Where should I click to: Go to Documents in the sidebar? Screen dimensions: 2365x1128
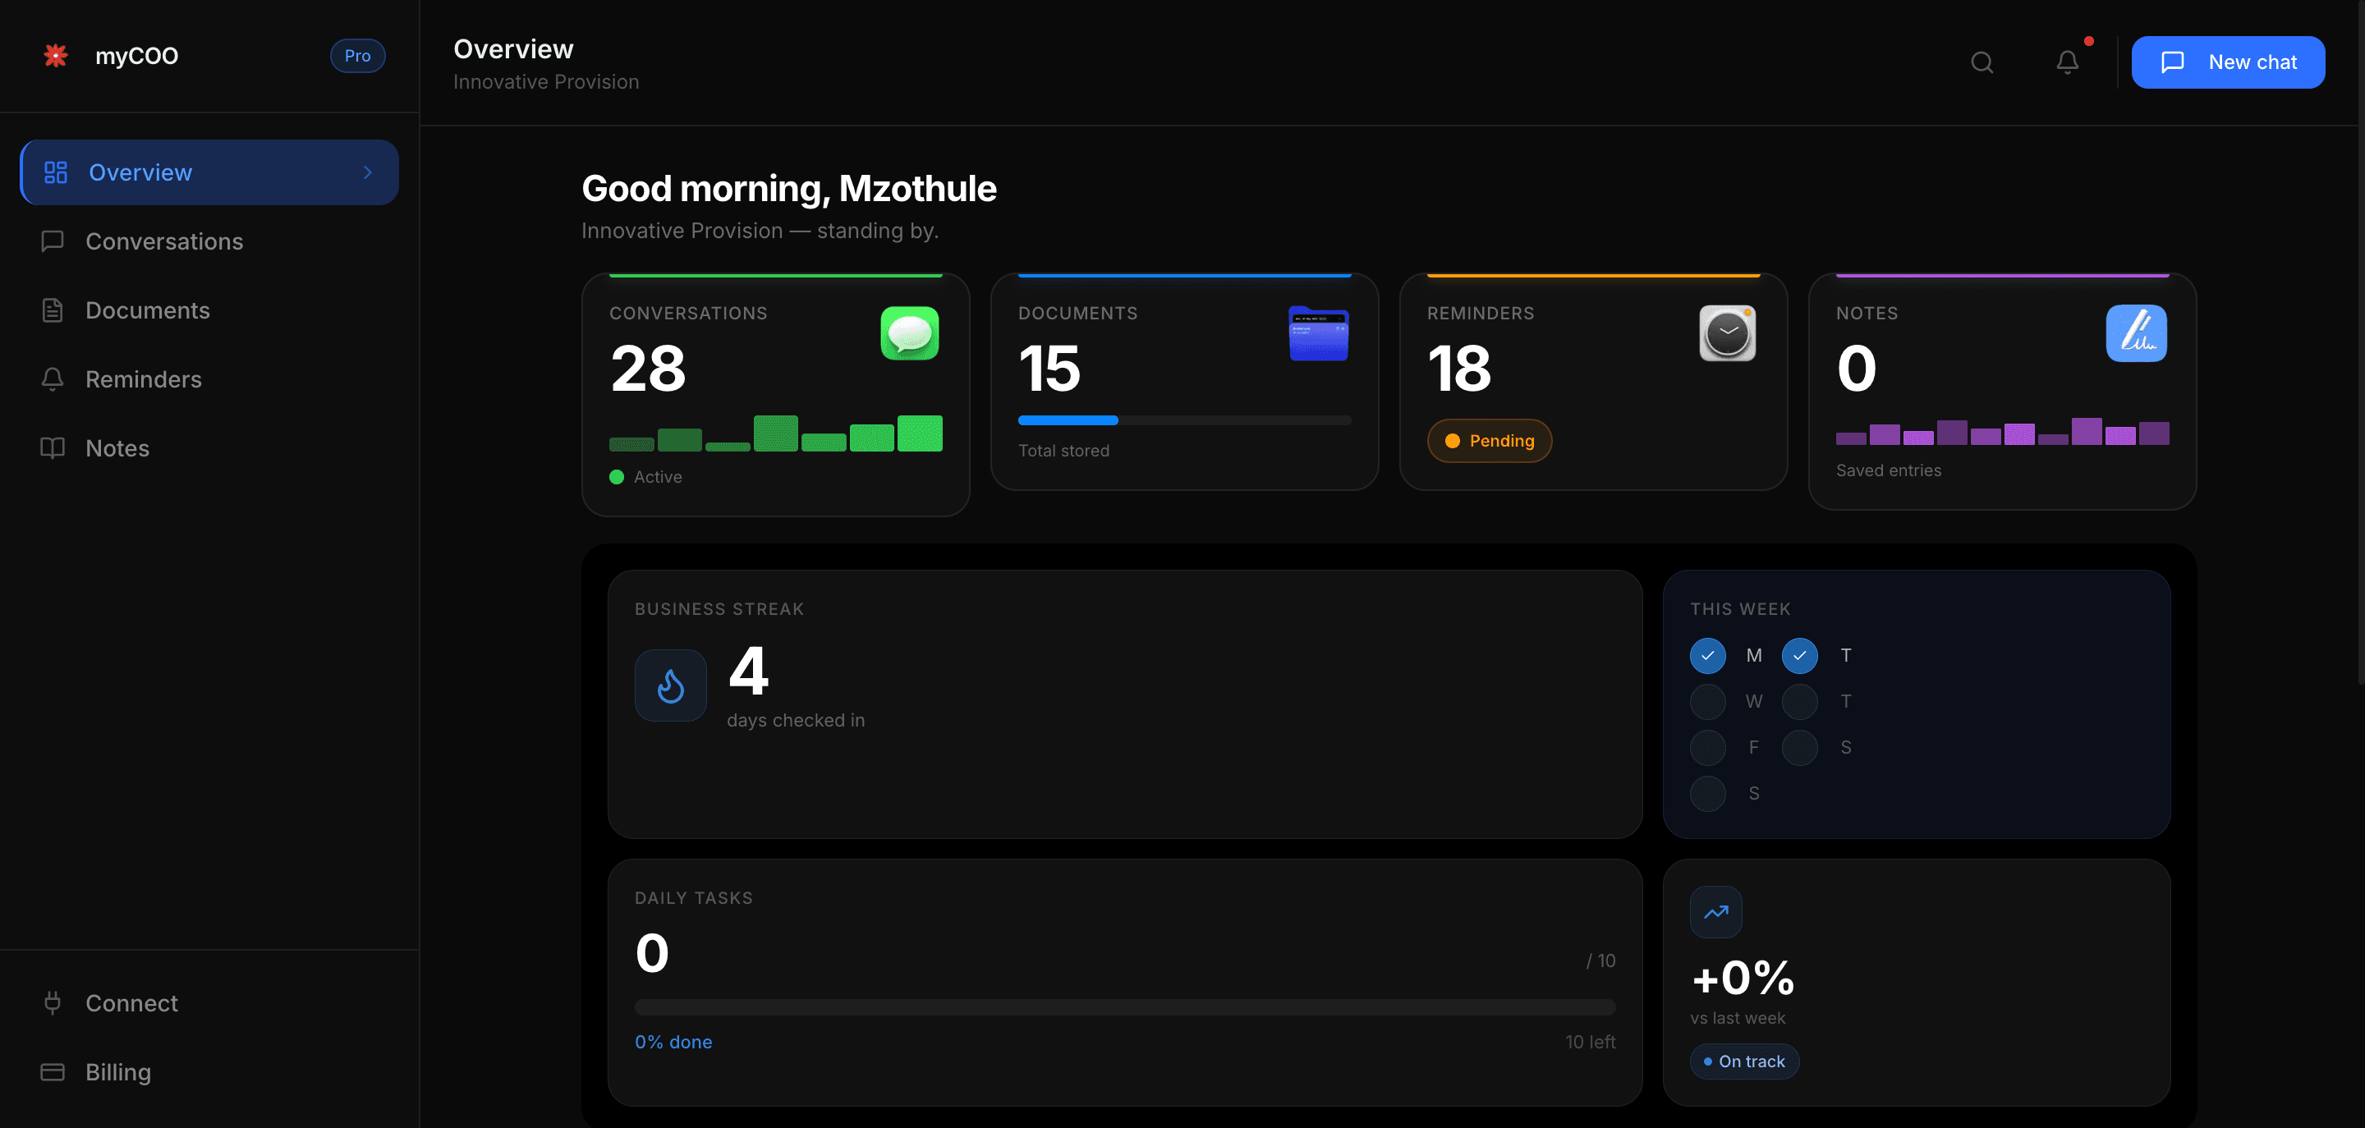209,310
